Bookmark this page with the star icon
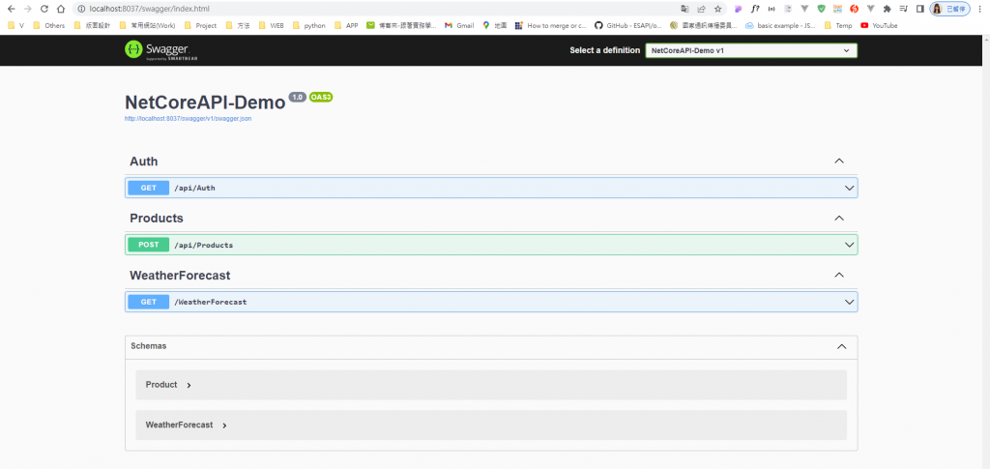Image resolution: width=990 pixels, height=469 pixels. click(x=718, y=9)
